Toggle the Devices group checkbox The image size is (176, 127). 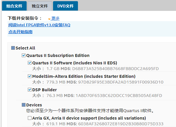24,105
